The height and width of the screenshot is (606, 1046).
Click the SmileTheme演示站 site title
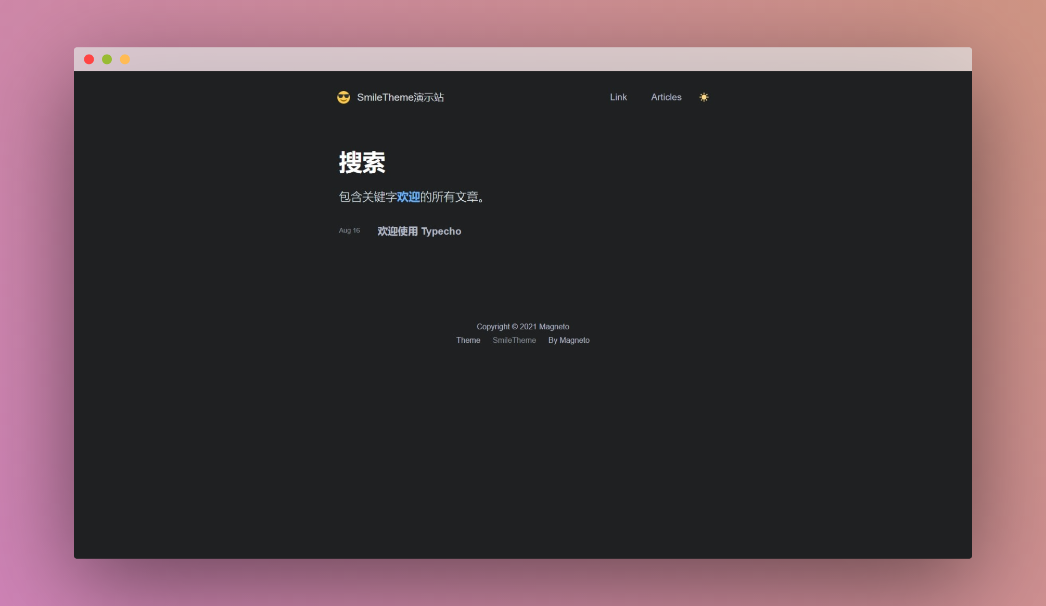pyautogui.click(x=400, y=97)
